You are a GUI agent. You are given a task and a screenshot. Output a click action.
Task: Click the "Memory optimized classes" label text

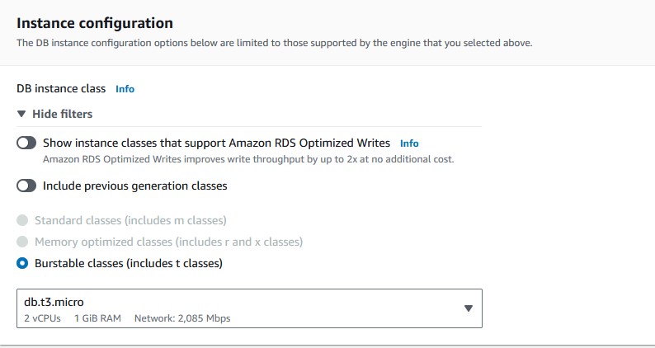tap(168, 242)
